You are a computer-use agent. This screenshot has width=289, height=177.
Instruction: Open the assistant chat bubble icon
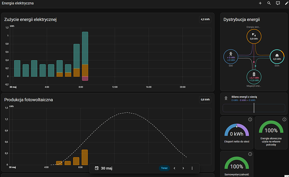(278, 3)
